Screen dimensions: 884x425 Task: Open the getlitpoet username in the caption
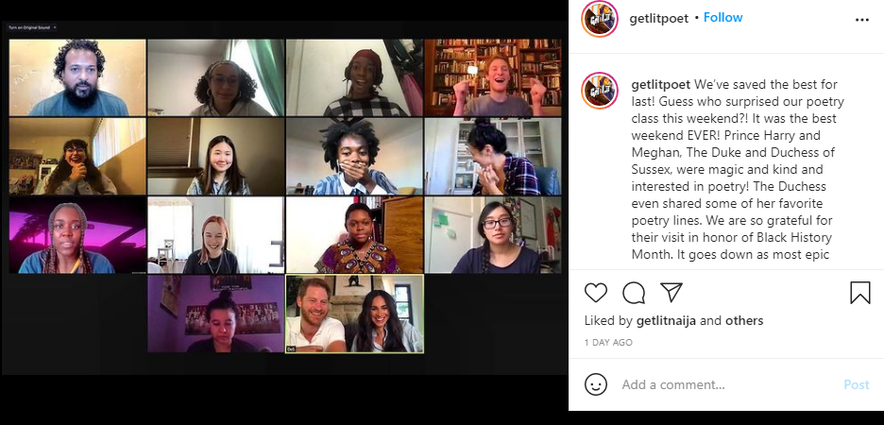tap(661, 85)
